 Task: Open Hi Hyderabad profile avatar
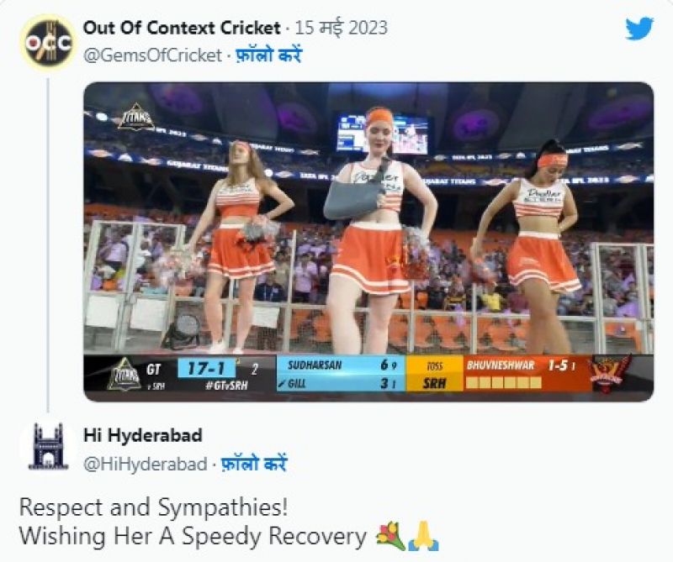(x=48, y=447)
